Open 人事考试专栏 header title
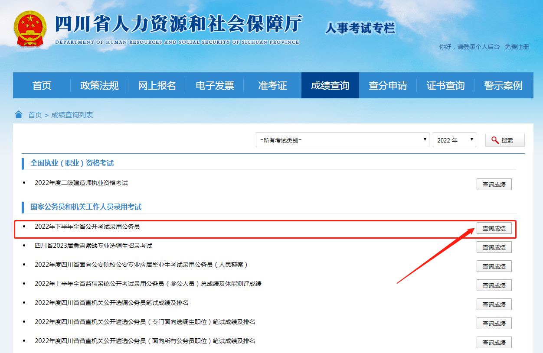The width and height of the screenshot is (543, 353). click(360, 28)
